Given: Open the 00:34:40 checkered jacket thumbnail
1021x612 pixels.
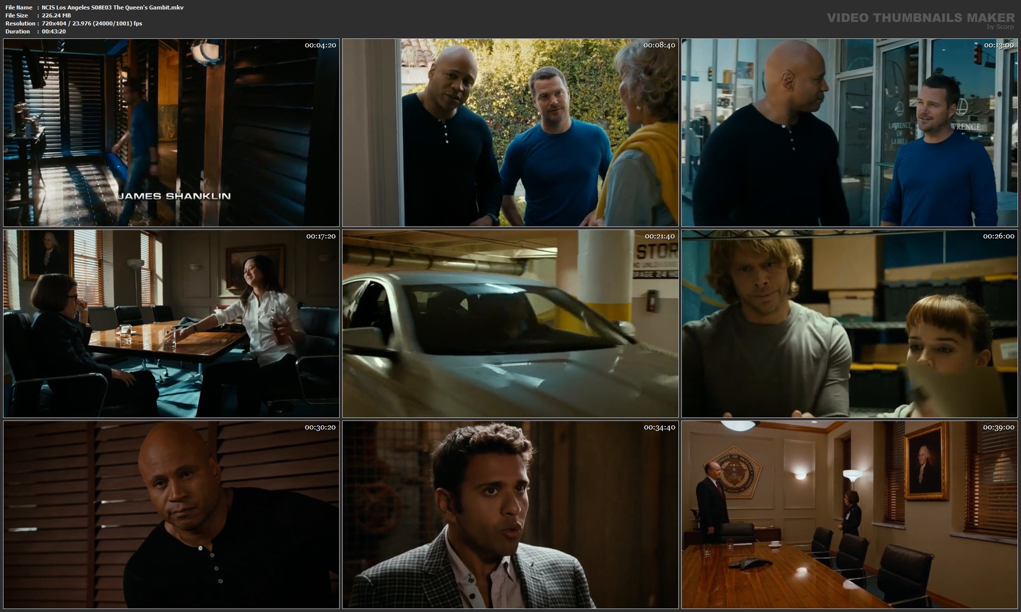Looking at the screenshot, I should (x=510, y=515).
